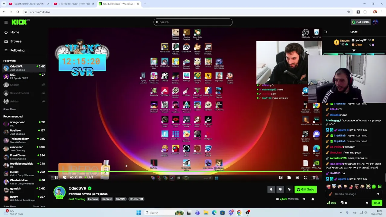Toggle follow heart for OdedSVR
Screen dimensions: 386x217
pyautogui.click(x=280, y=189)
